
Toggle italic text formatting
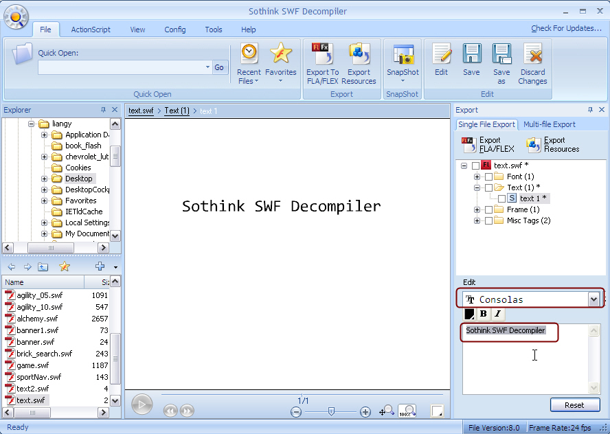pos(497,313)
